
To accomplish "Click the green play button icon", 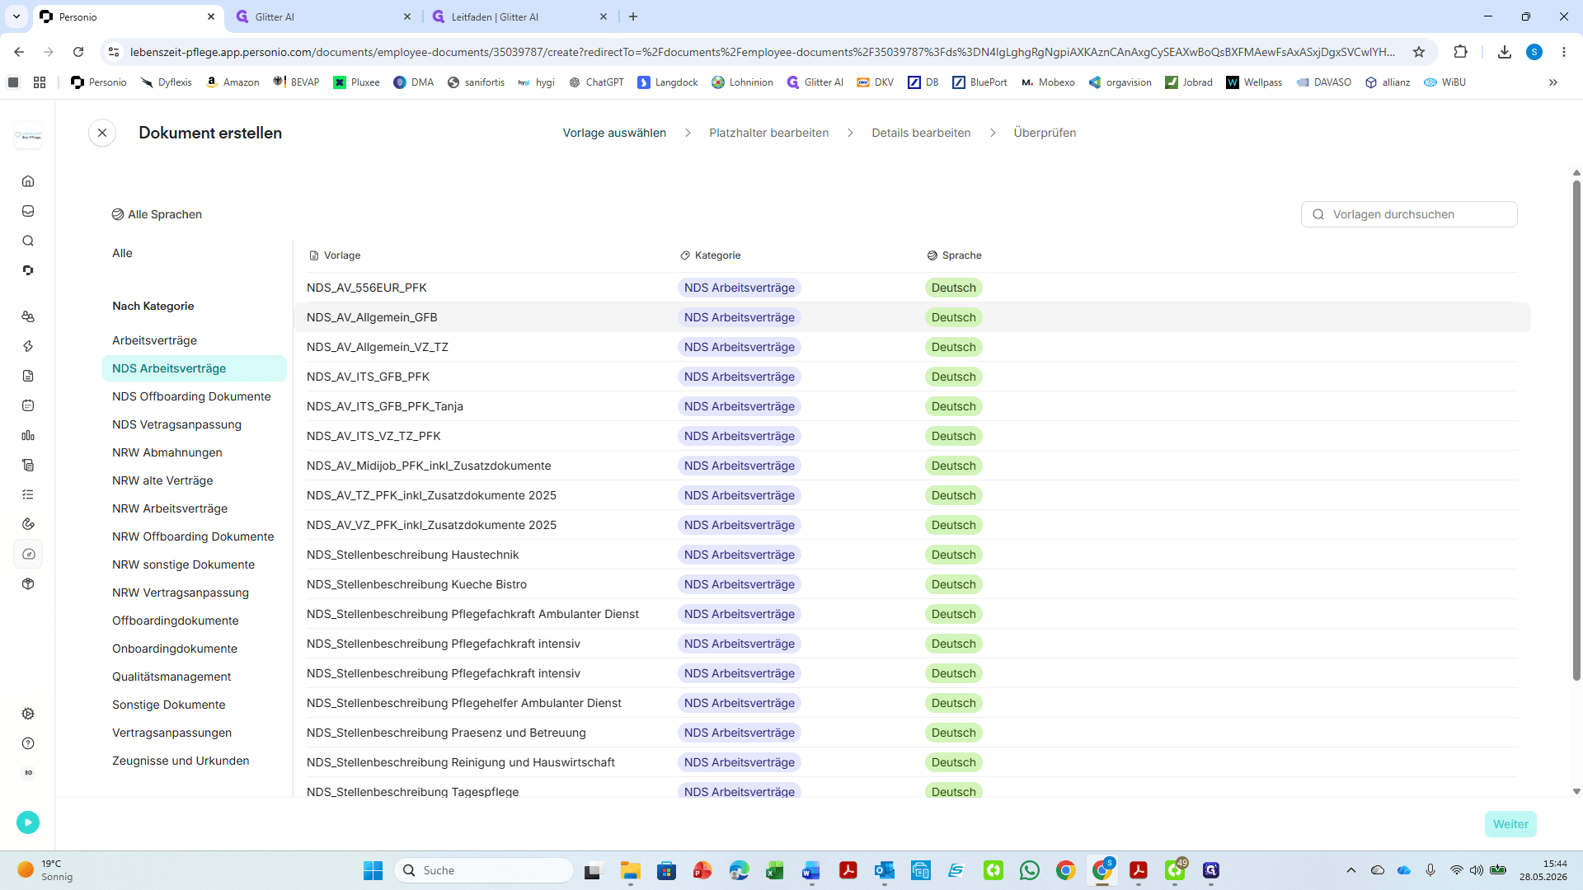I will click(28, 822).
